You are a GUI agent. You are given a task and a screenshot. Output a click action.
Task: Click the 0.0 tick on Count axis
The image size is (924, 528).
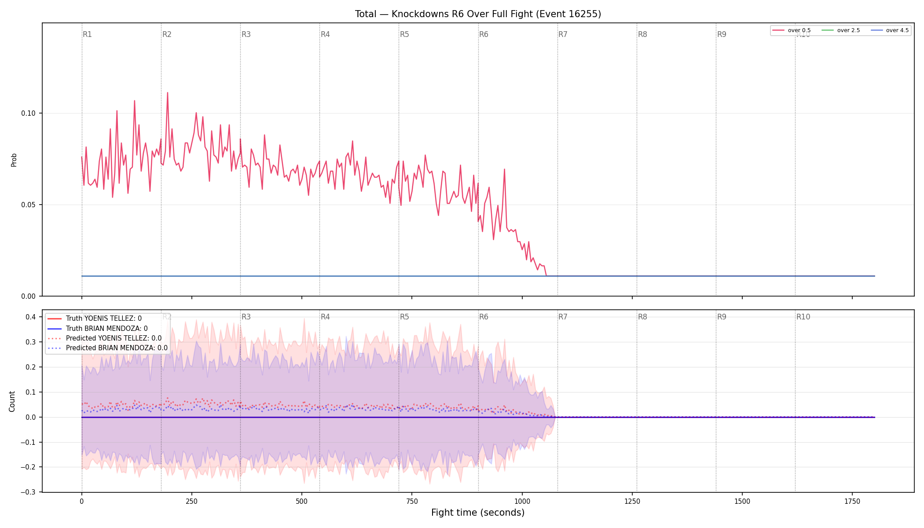click(31, 418)
